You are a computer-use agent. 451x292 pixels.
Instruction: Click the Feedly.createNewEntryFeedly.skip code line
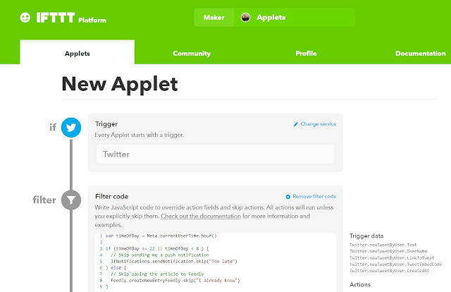175,281
